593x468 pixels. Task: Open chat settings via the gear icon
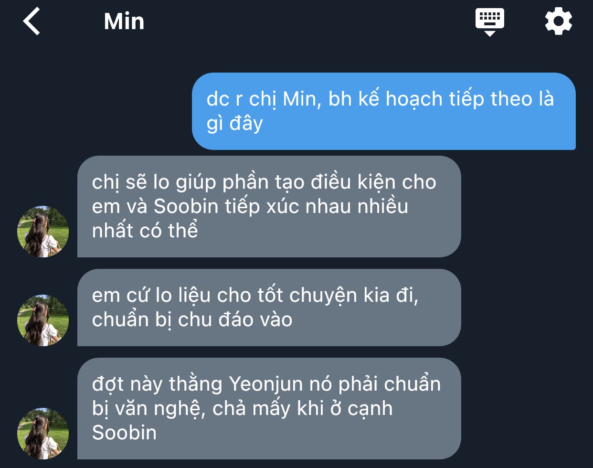pos(558,21)
